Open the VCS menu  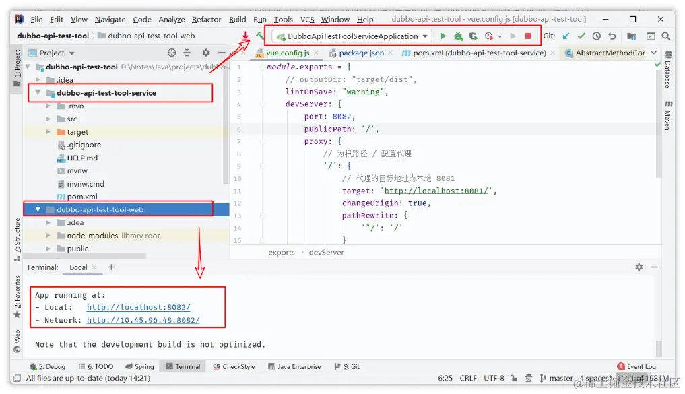(307, 20)
